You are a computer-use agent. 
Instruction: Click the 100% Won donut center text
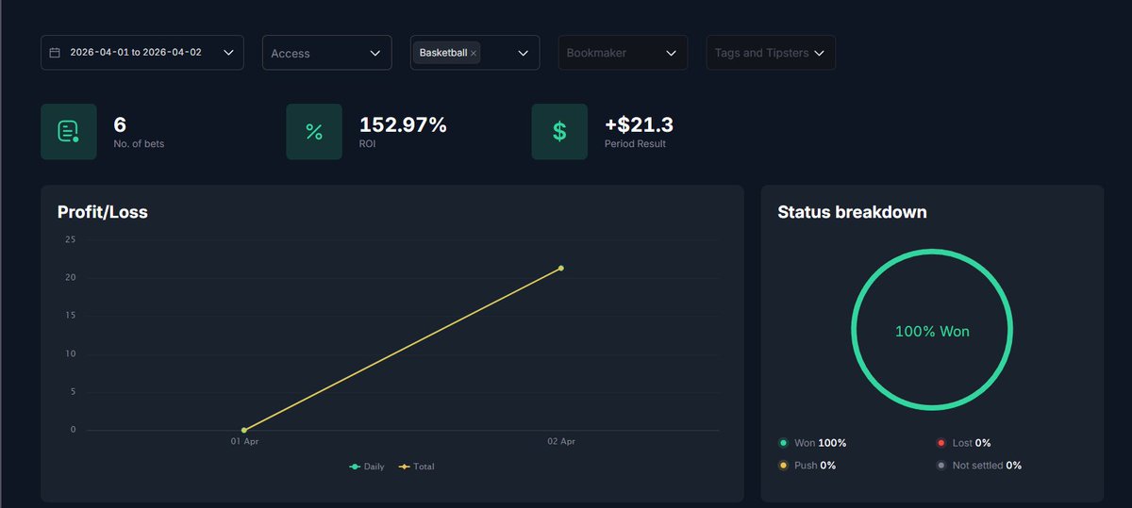(x=932, y=332)
